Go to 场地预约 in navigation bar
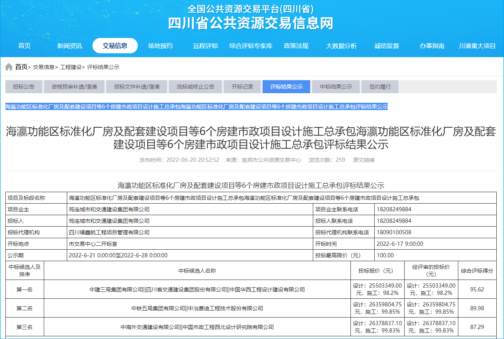 coord(160,46)
